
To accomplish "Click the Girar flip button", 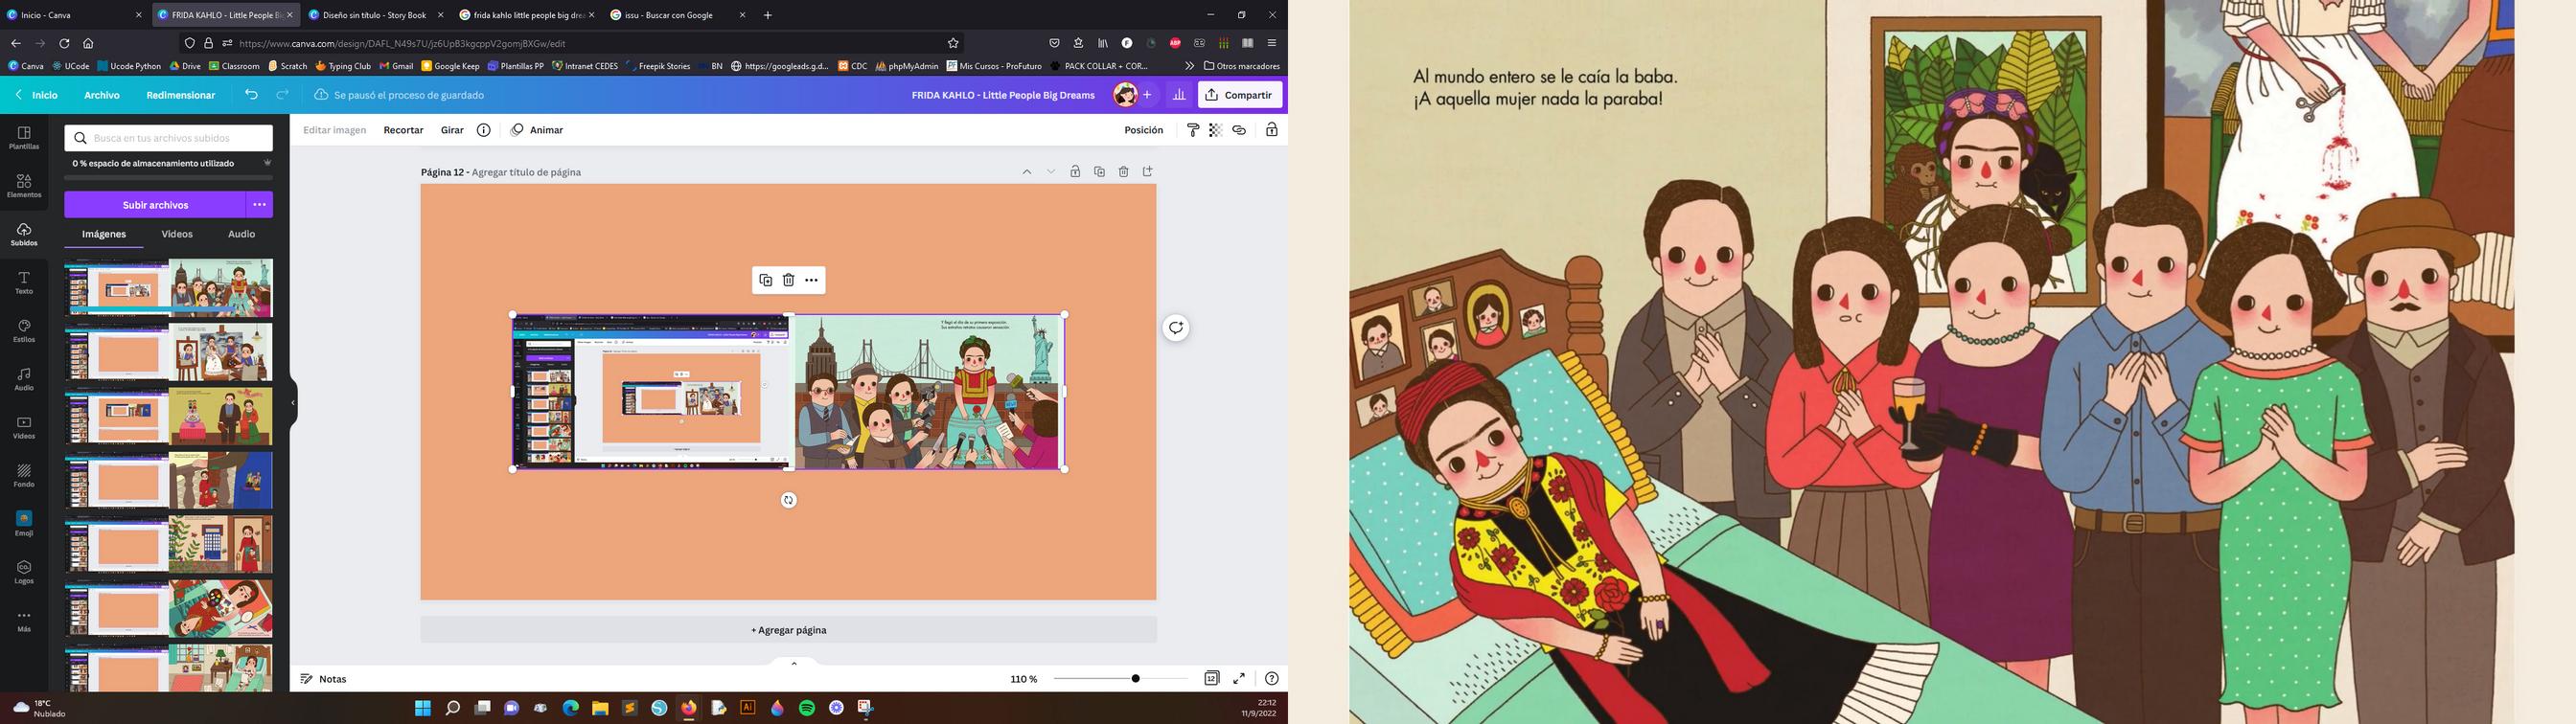I will 452,130.
